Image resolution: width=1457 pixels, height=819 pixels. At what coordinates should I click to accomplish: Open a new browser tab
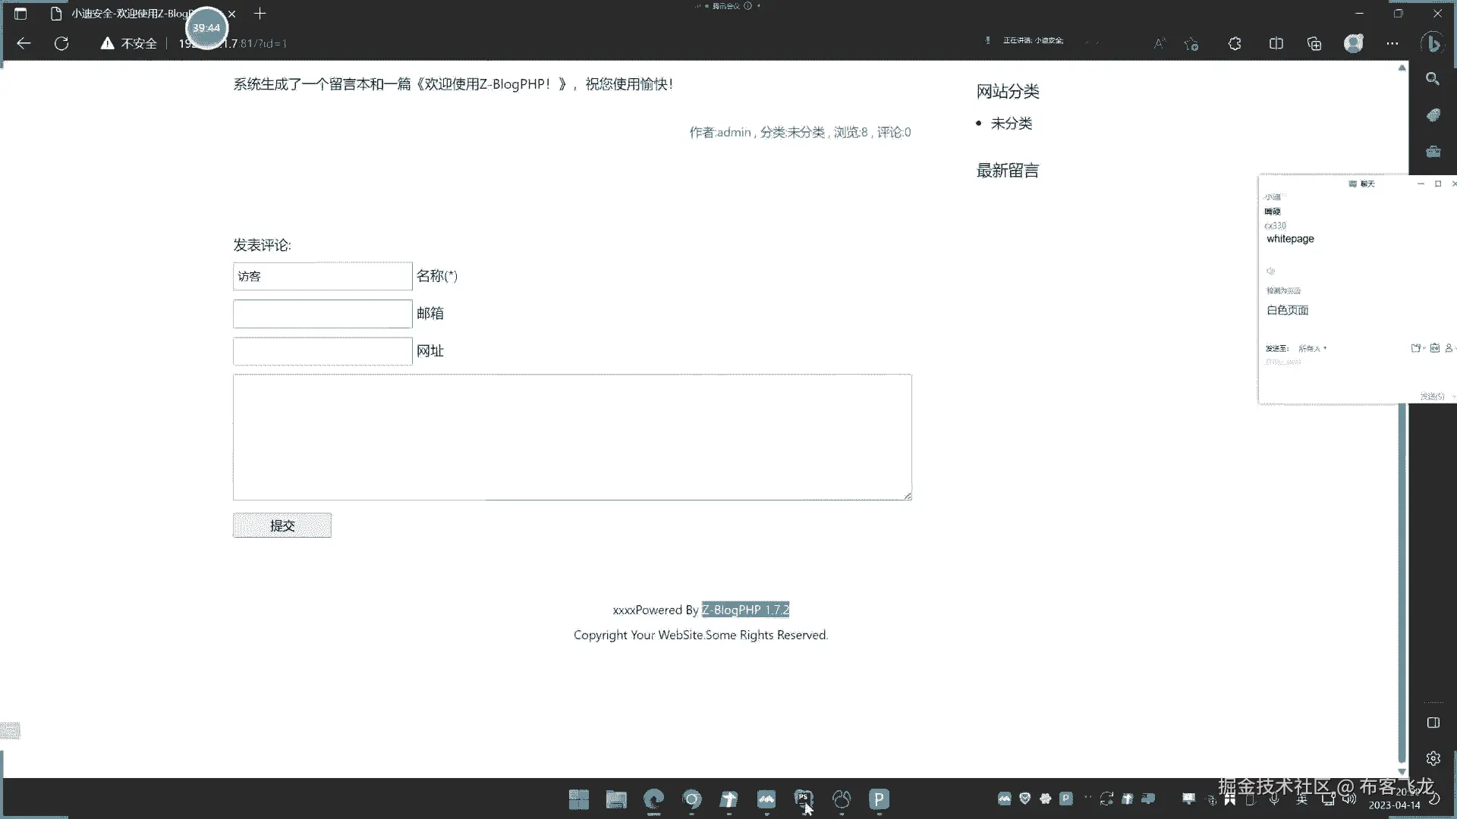coord(260,14)
